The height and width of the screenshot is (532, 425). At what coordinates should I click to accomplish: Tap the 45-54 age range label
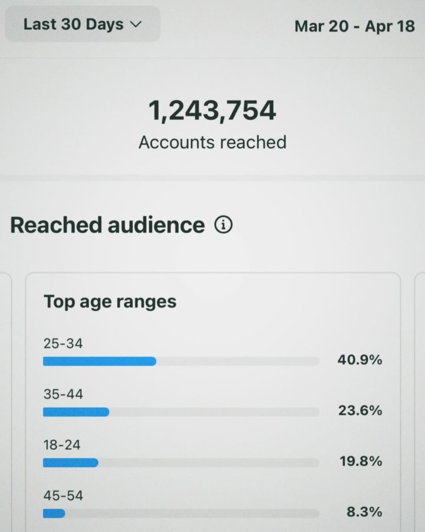tap(63, 495)
